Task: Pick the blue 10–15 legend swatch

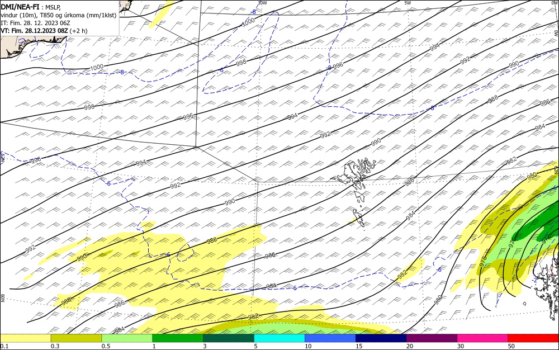Action: click(x=330, y=338)
